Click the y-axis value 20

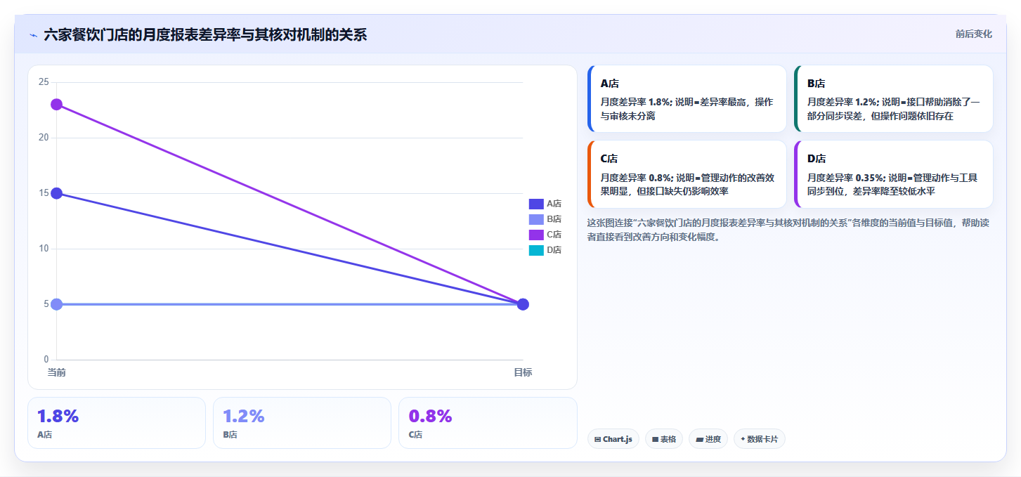tap(44, 138)
